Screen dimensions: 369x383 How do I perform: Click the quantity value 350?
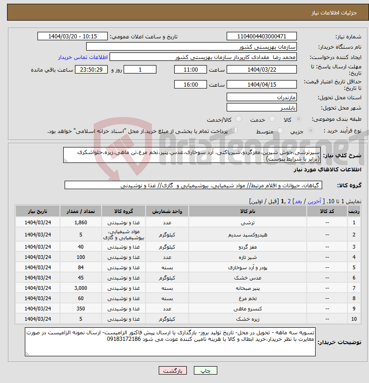pyautogui.click(x=81, y=309)
